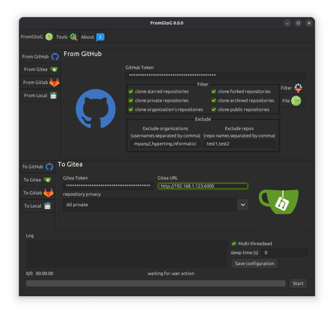Click the 'Exclude organizations' label

point(165,128)
